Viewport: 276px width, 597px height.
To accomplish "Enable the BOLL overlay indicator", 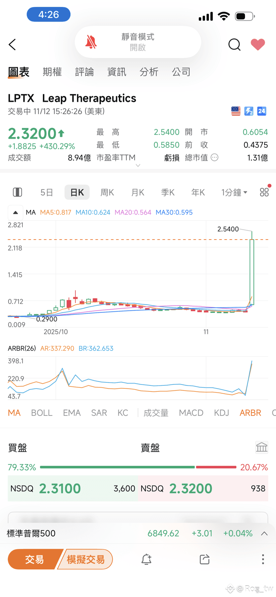I will [42, 413].
